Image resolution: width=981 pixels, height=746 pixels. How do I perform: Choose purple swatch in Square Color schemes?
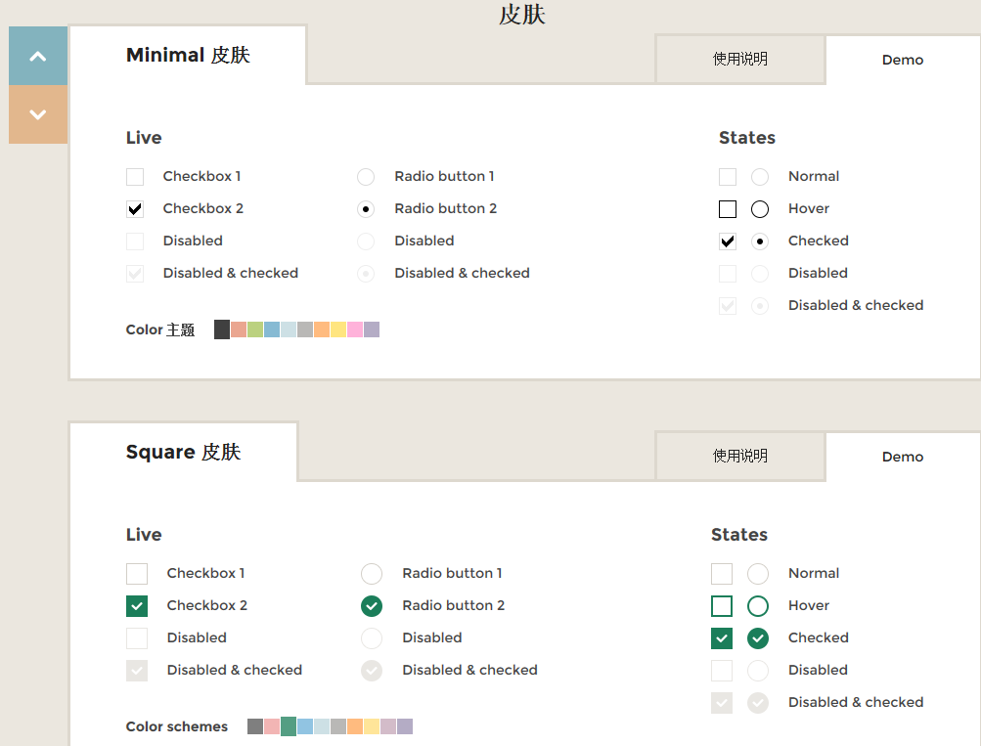[405, 726]
